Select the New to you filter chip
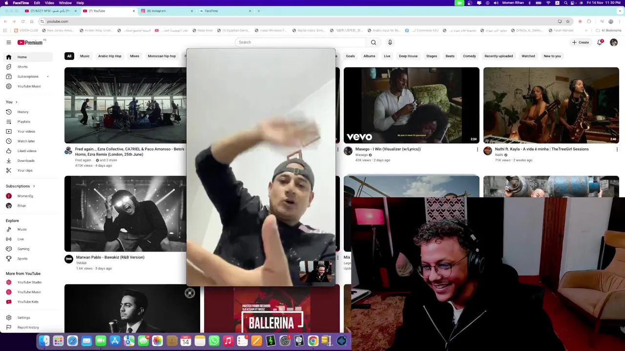This screenshot has width=625, height=351. pyautogui.click(x=552, y=56)
